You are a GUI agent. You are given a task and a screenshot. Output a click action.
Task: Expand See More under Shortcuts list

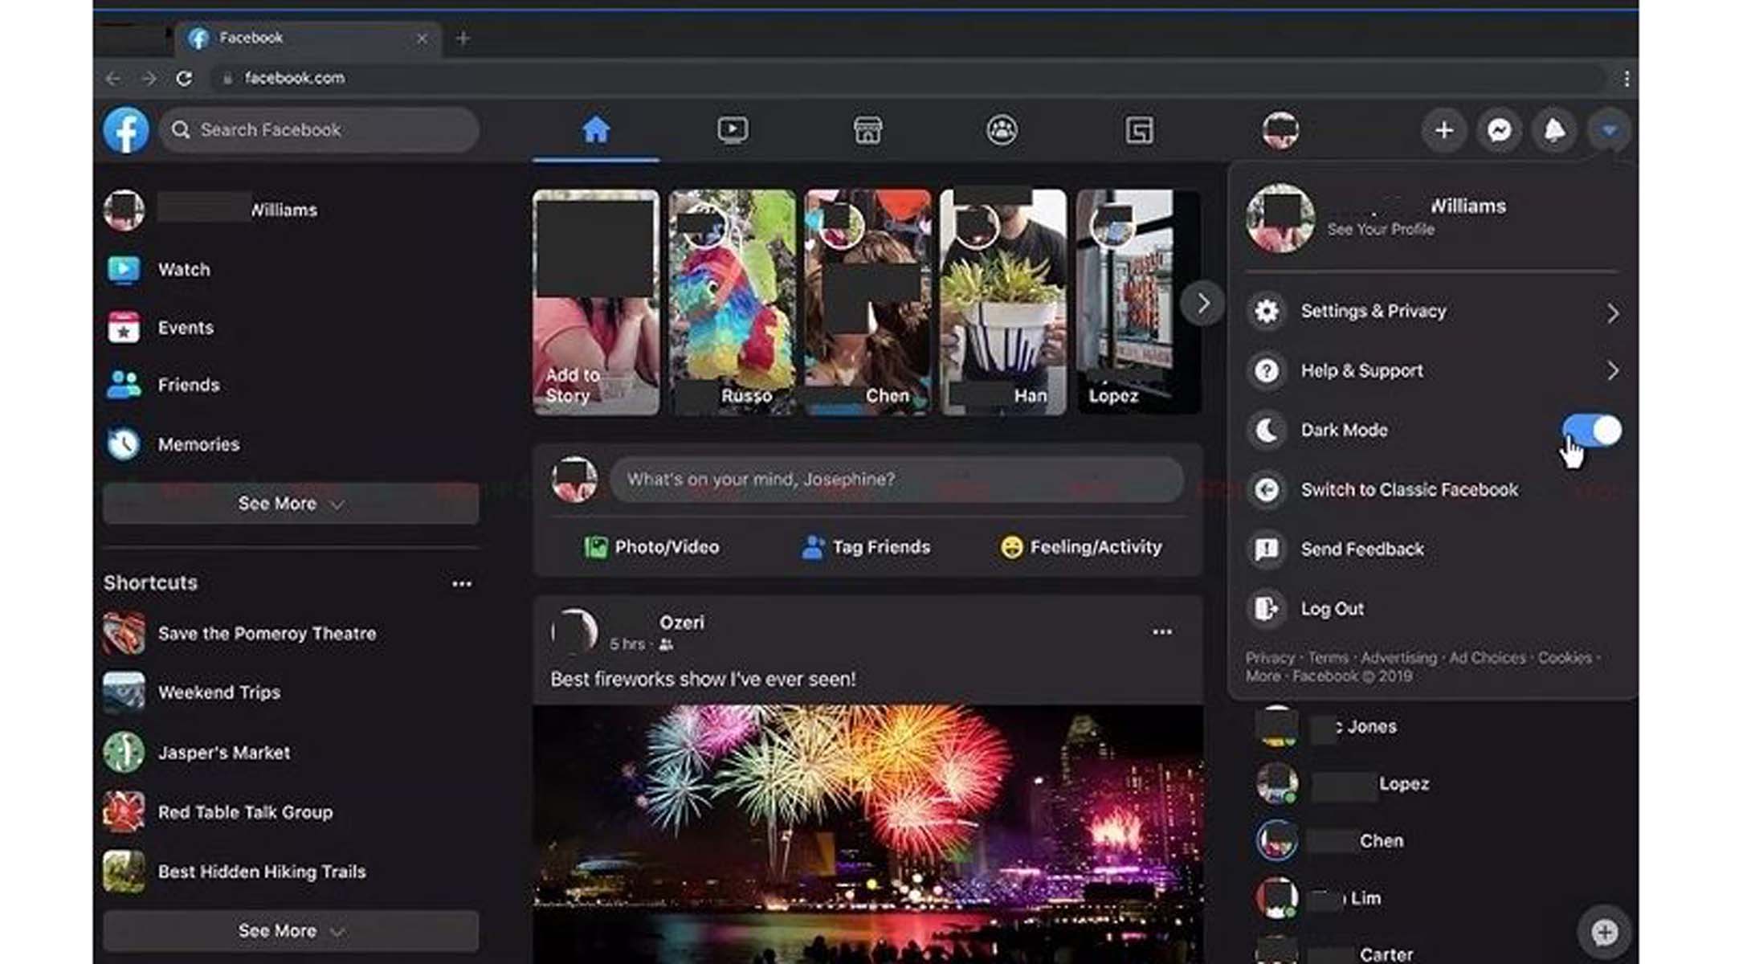290,931
